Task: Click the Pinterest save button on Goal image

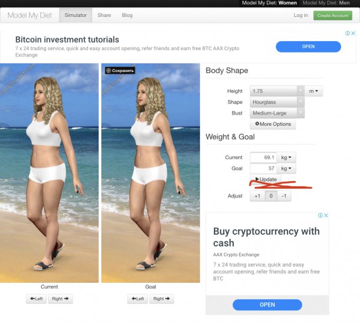Action: click(x=120, y=70)
